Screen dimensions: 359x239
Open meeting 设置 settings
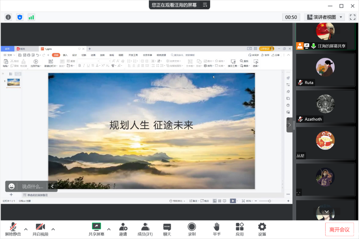pyautogui.click(x=262, y=229)
